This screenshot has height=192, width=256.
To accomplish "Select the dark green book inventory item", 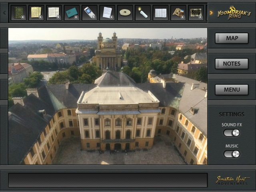I will coord(18,12).
